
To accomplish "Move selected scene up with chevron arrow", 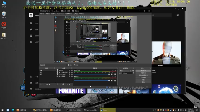I will (47, 84).
